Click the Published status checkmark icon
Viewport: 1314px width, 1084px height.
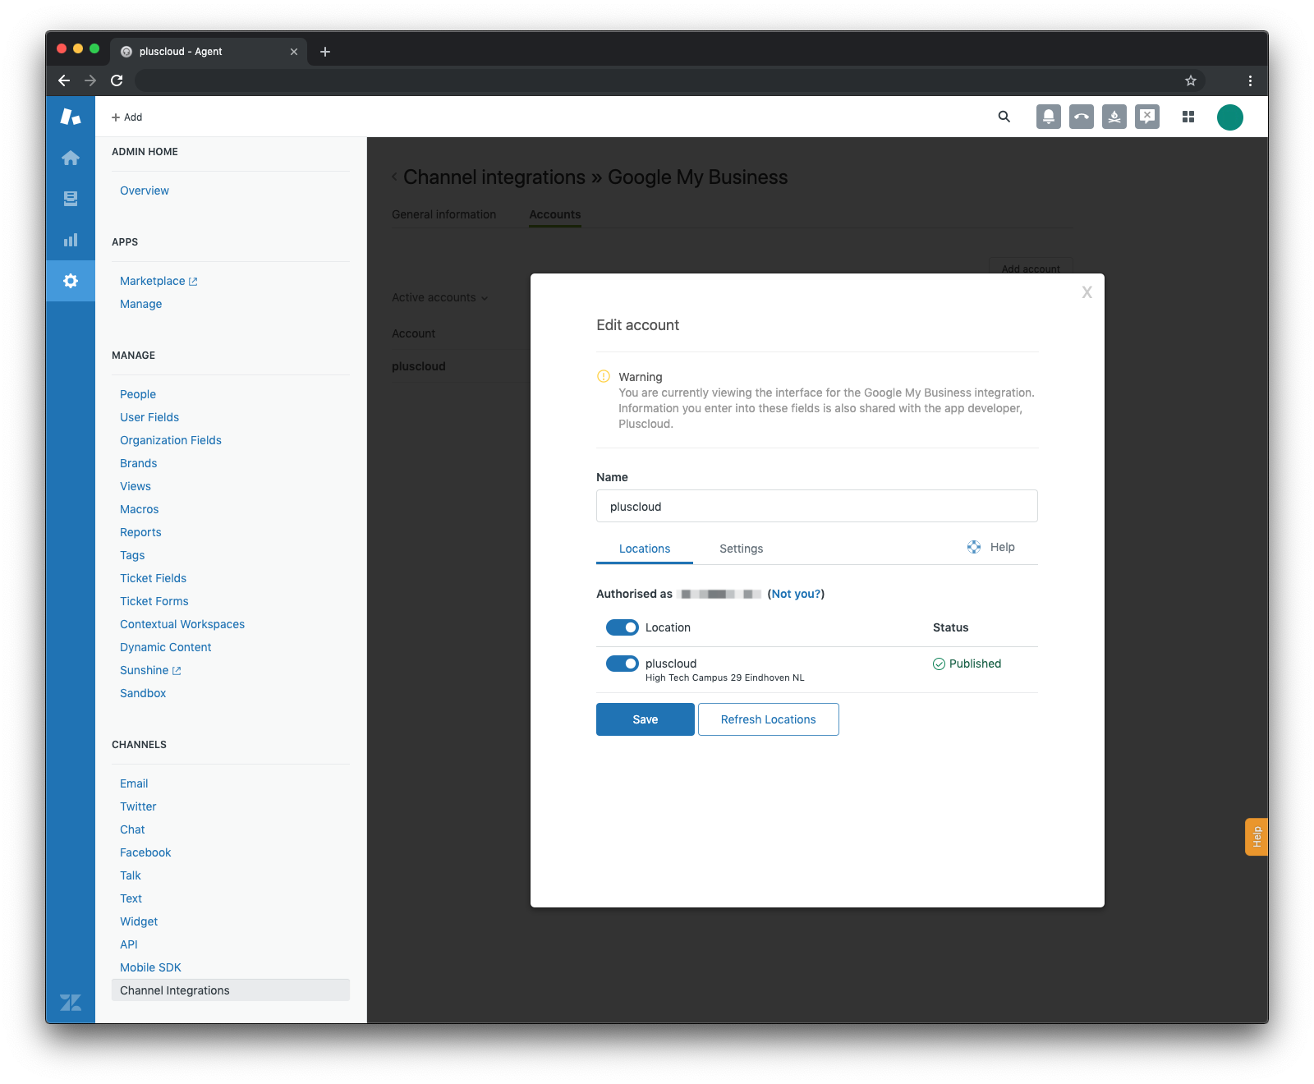(x=939, y=664)
